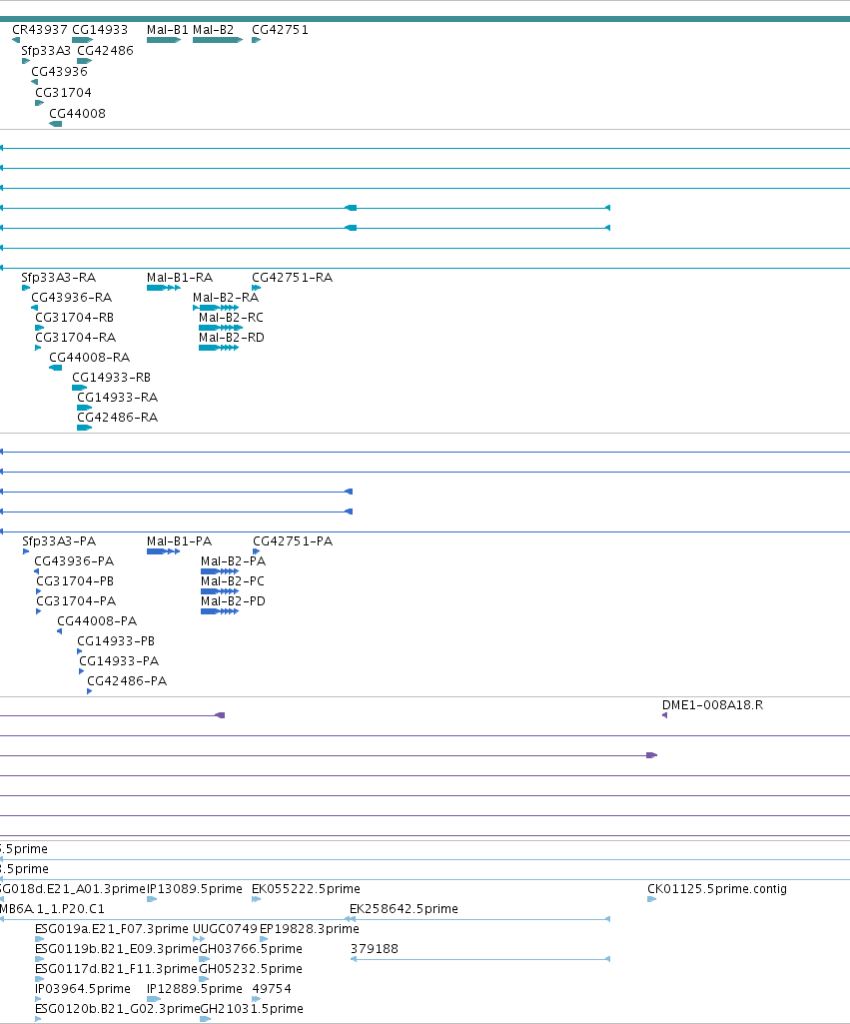850x1024 pixels.
Task: Click the CG44008-RA transcript glyph
Action: coord(56,368)
